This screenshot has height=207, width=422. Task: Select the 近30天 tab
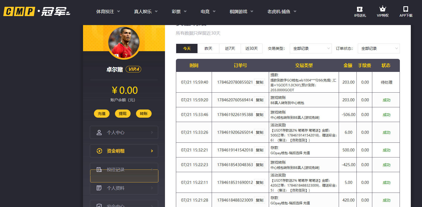(252, 48)
